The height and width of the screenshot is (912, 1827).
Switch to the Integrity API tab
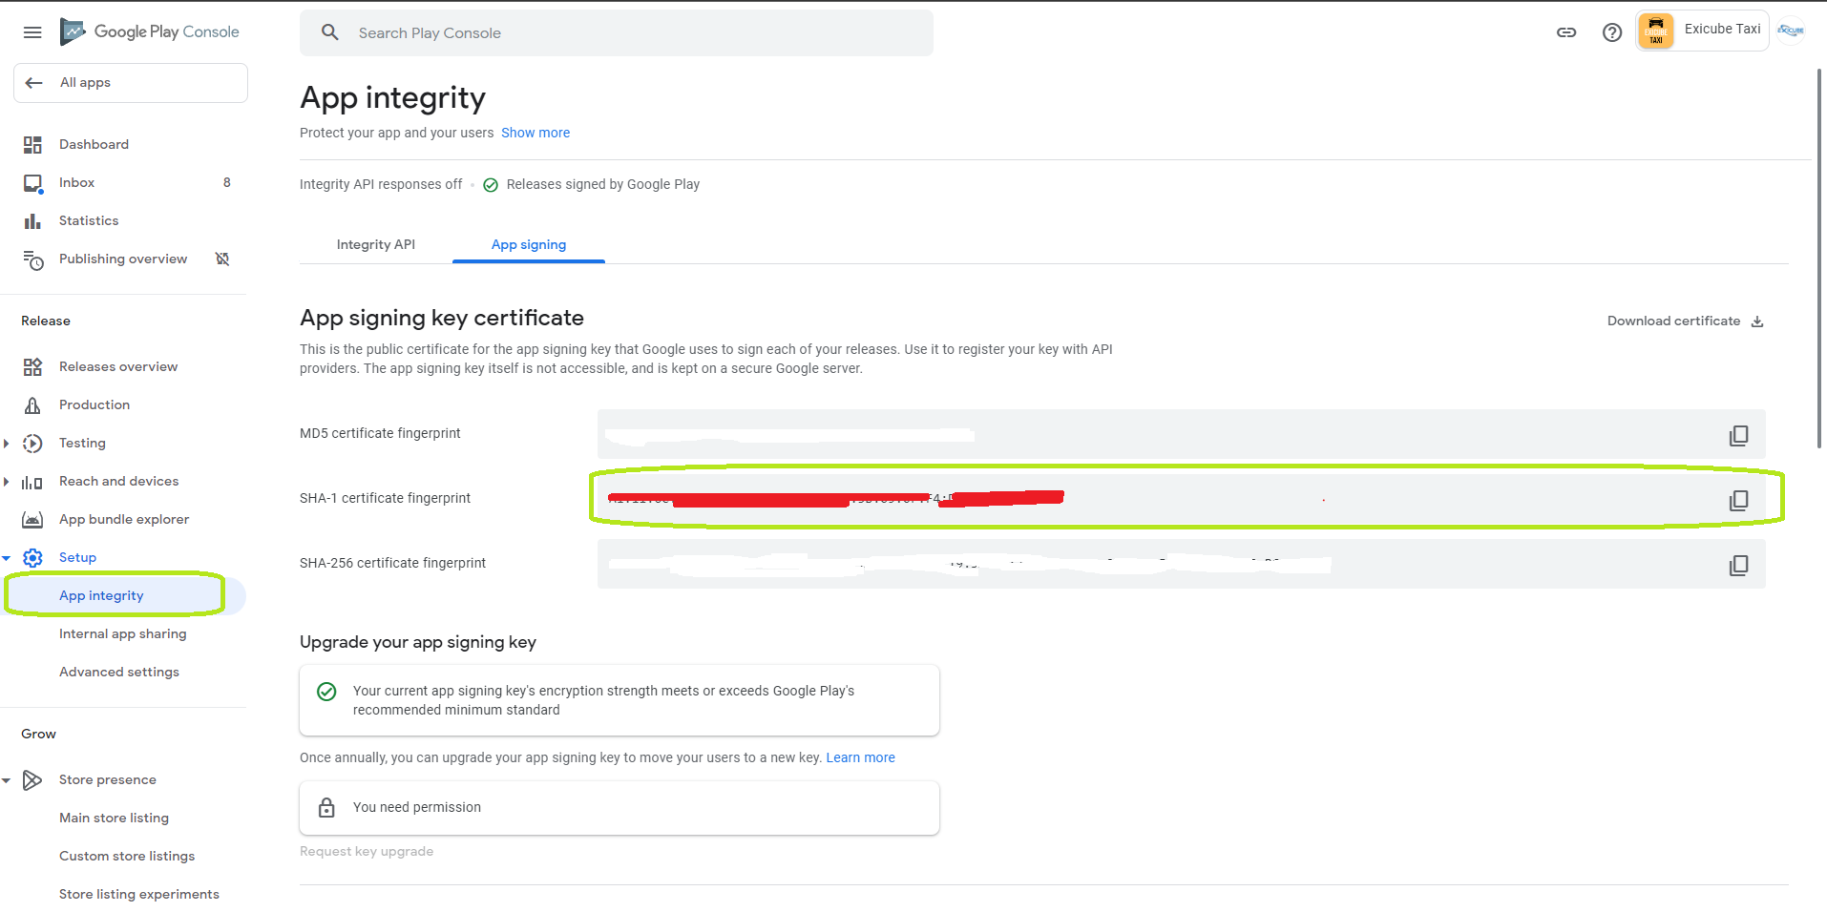[x=376, y=244]
